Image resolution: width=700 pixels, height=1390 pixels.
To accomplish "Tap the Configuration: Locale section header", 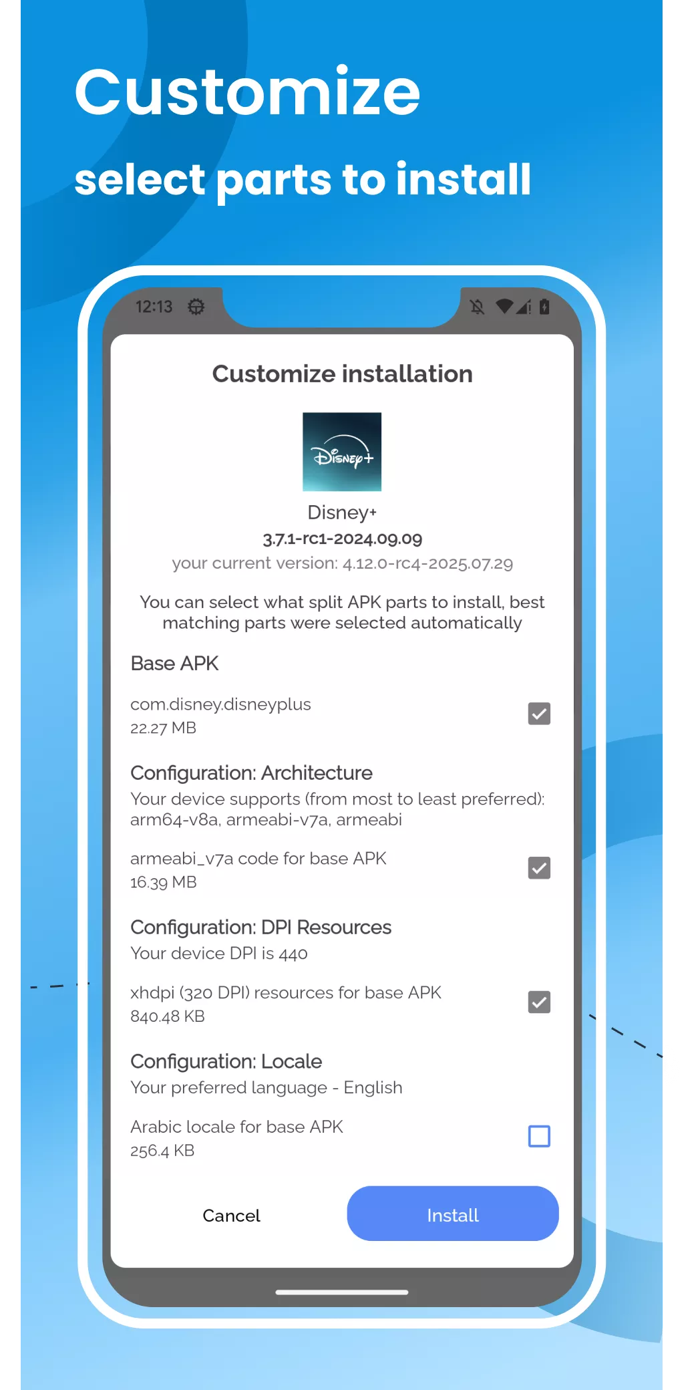I will coord(226,1061).
